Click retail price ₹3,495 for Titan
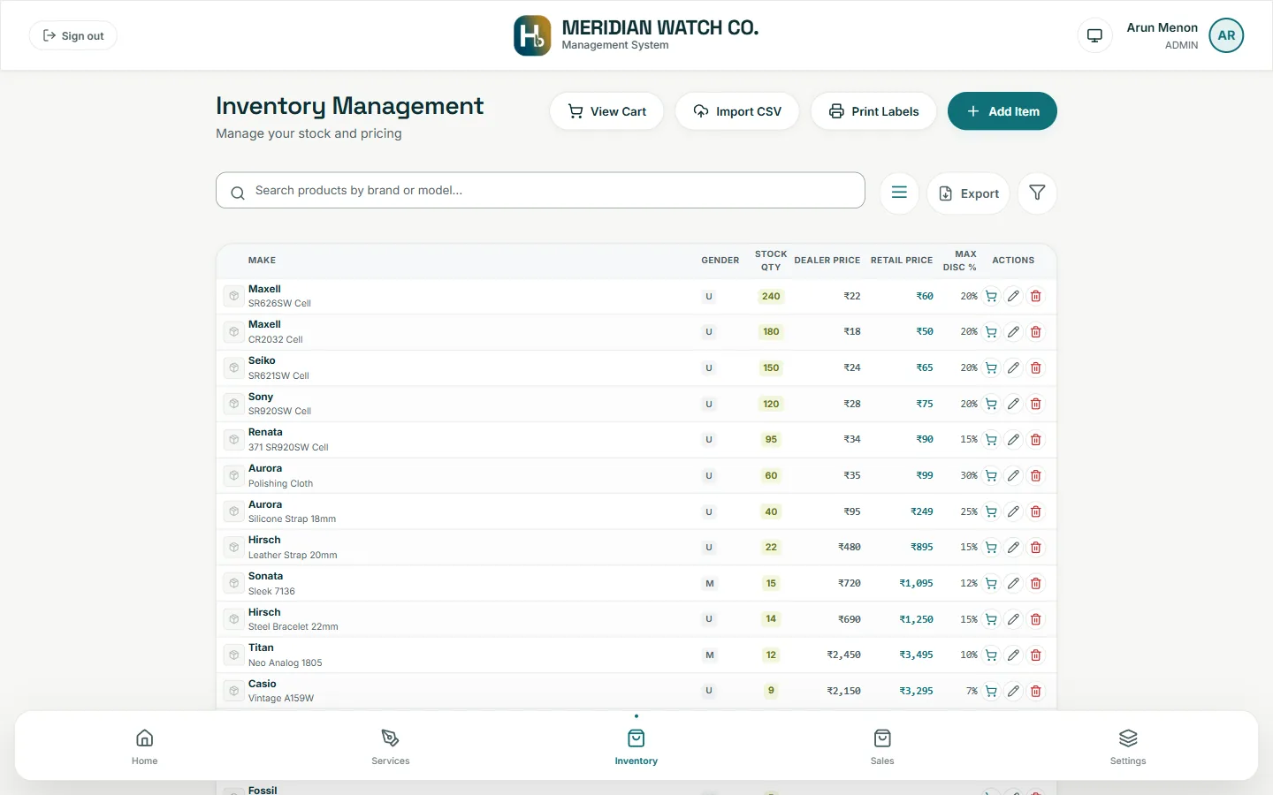 917,655
